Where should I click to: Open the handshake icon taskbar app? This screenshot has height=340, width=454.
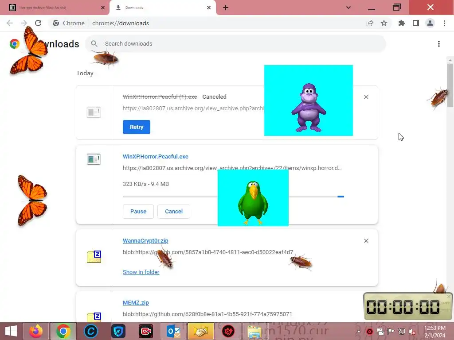click(x=201, y=331)
